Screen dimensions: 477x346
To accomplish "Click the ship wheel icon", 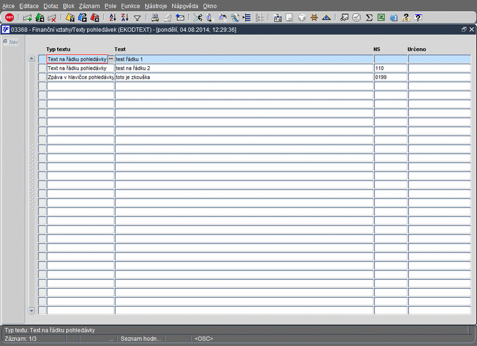I will tap(314, 18).
